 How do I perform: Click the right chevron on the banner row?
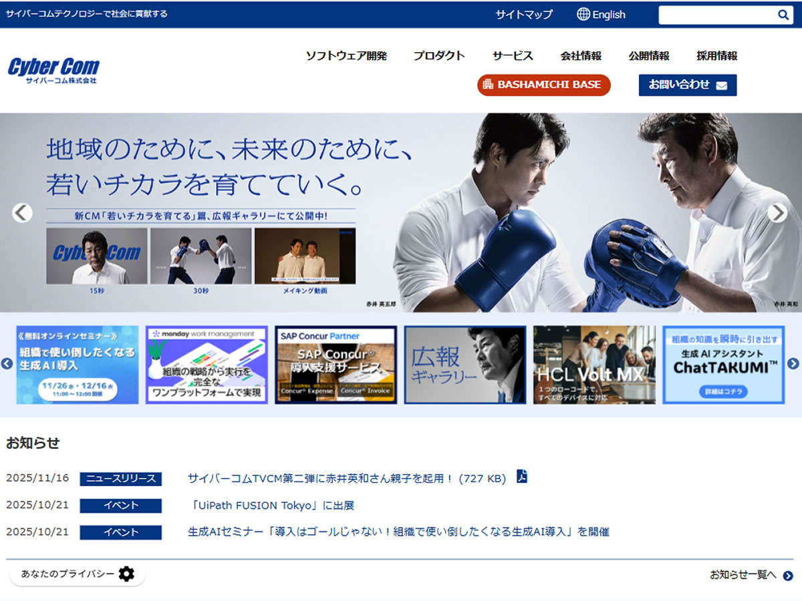pyautogui.click(x=793, y=364)
